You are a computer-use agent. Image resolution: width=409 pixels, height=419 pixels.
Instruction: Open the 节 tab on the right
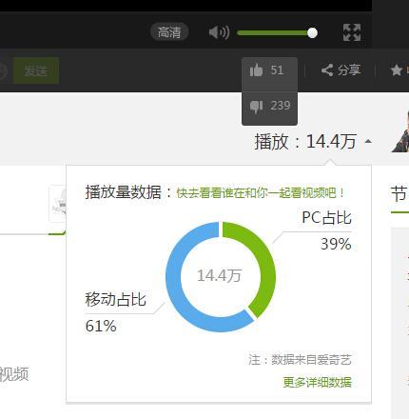[399, 194]
